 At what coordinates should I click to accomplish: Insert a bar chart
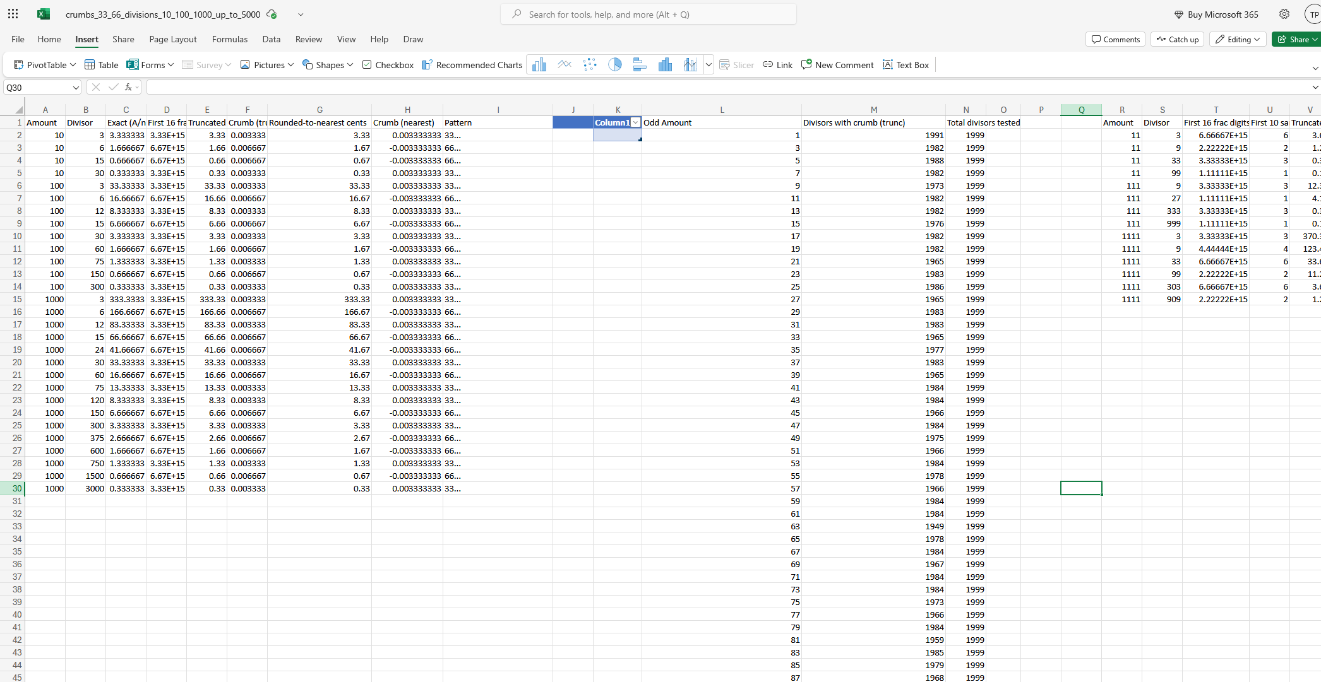(640, 64)
